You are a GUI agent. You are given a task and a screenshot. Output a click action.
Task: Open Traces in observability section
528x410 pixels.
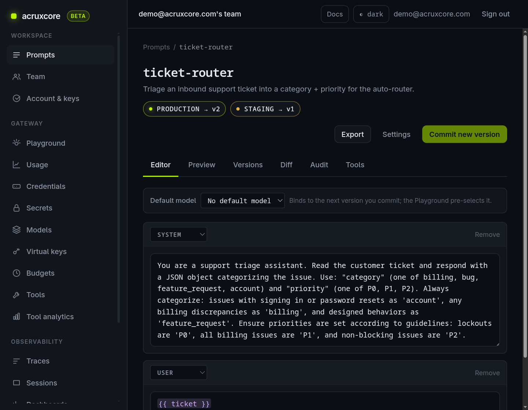click(x=60, y=361)
